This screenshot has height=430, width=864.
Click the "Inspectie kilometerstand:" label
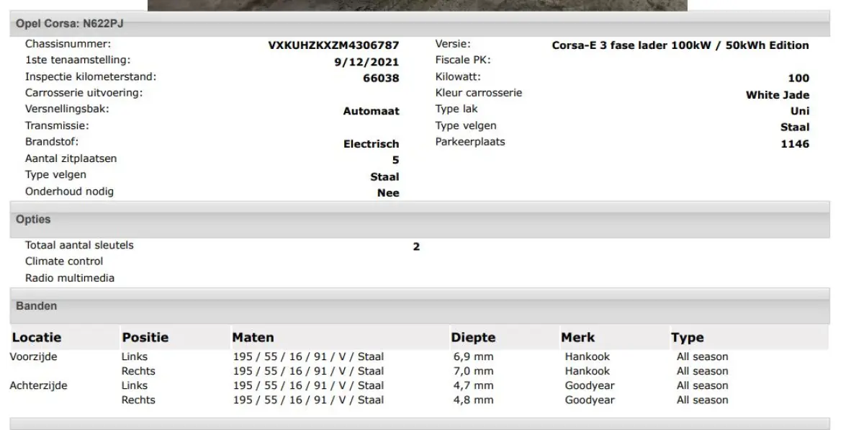tap(91, 76)
